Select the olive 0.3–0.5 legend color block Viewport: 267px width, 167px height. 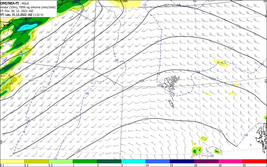tap(36, 161)
